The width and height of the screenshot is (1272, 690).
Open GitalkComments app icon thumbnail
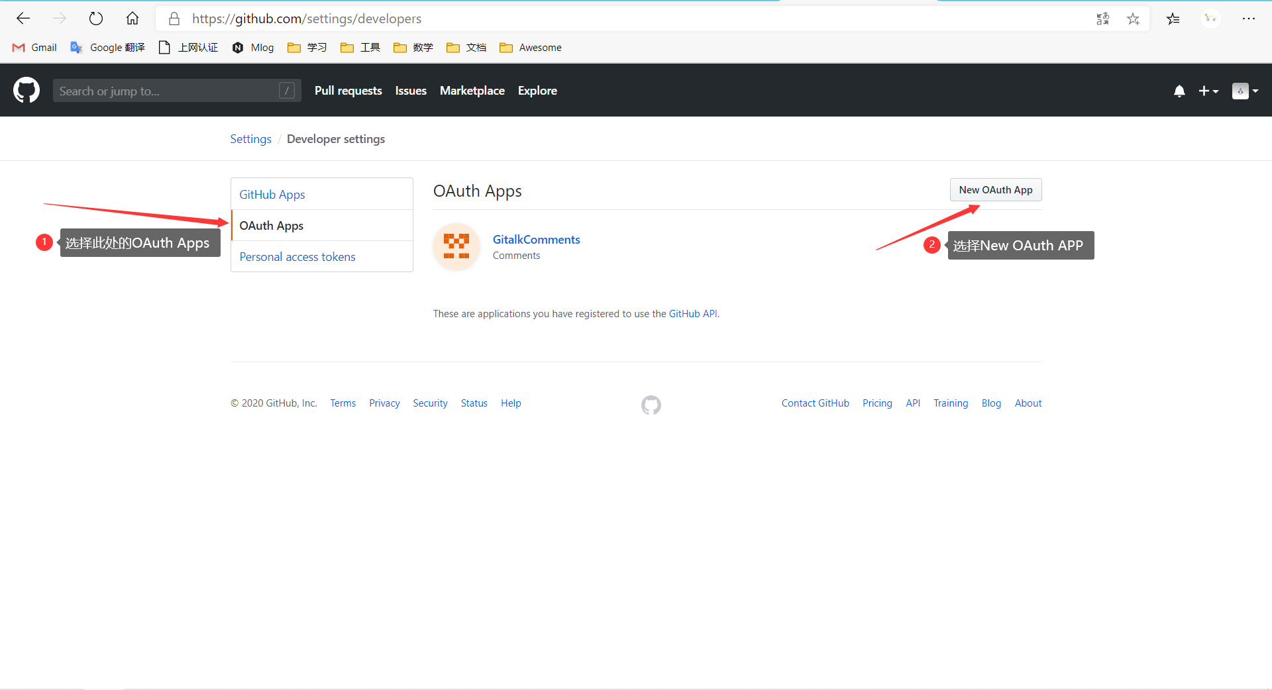456,246
